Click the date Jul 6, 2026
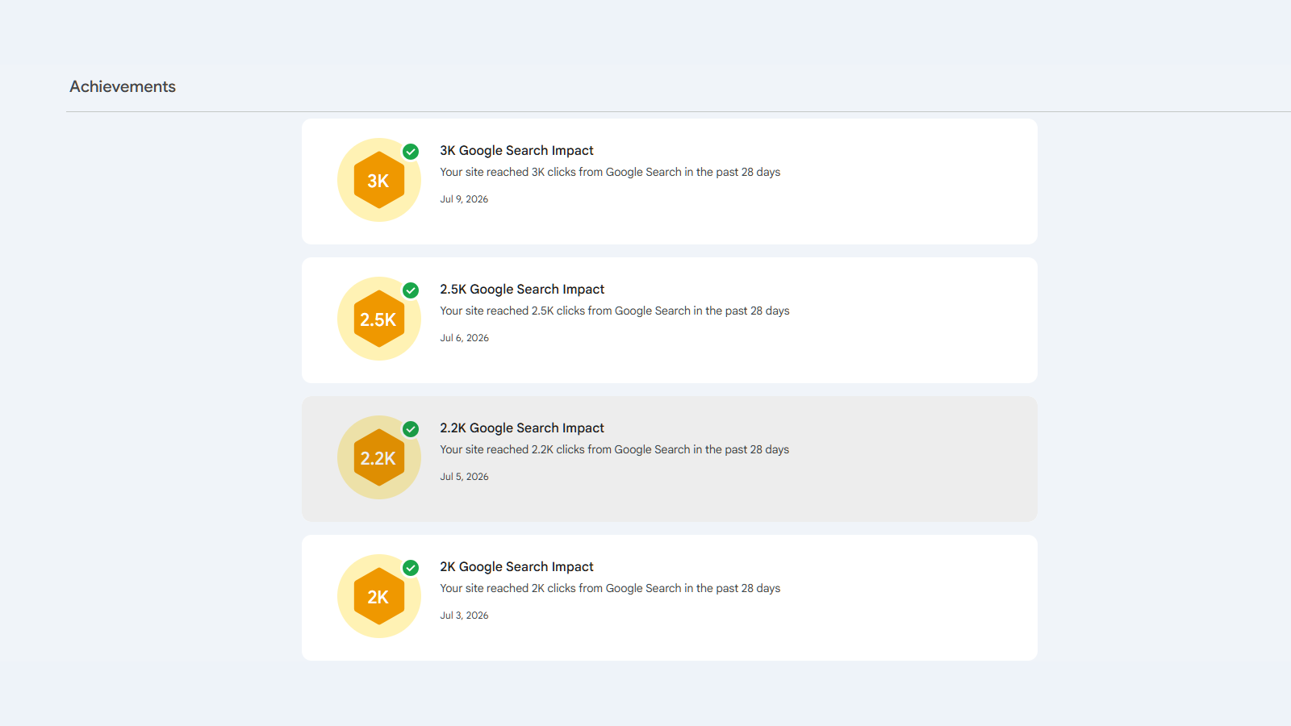 pyautogui.click(x=464, y=338)
